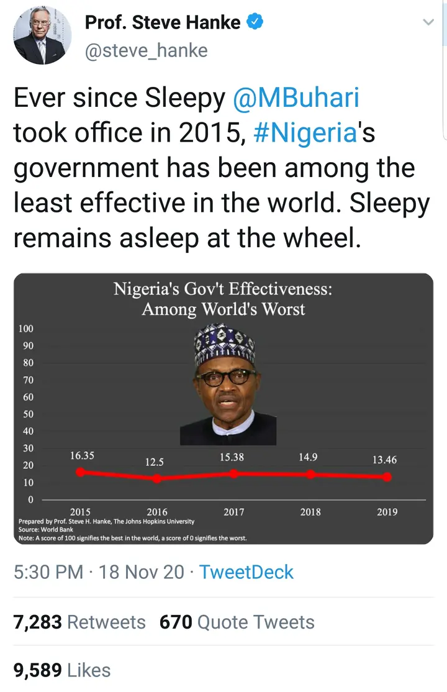Click the blue verified badge
This screenshot has height=692, width=447.
pos(255,23)
